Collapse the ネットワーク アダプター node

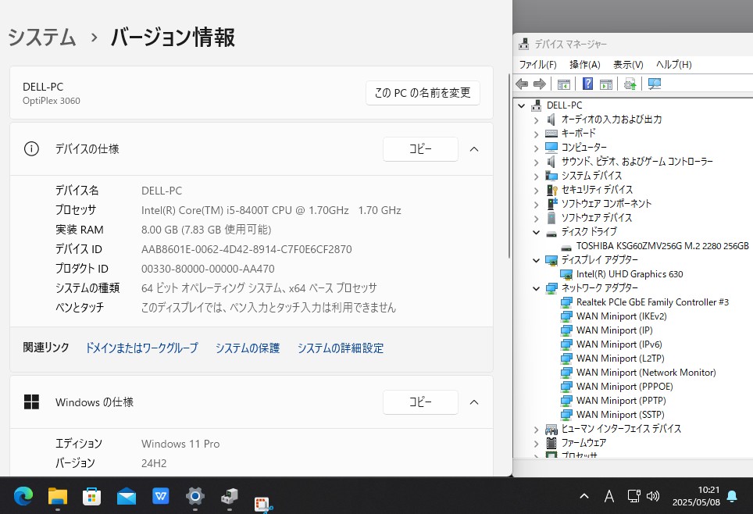click(537, 289)
